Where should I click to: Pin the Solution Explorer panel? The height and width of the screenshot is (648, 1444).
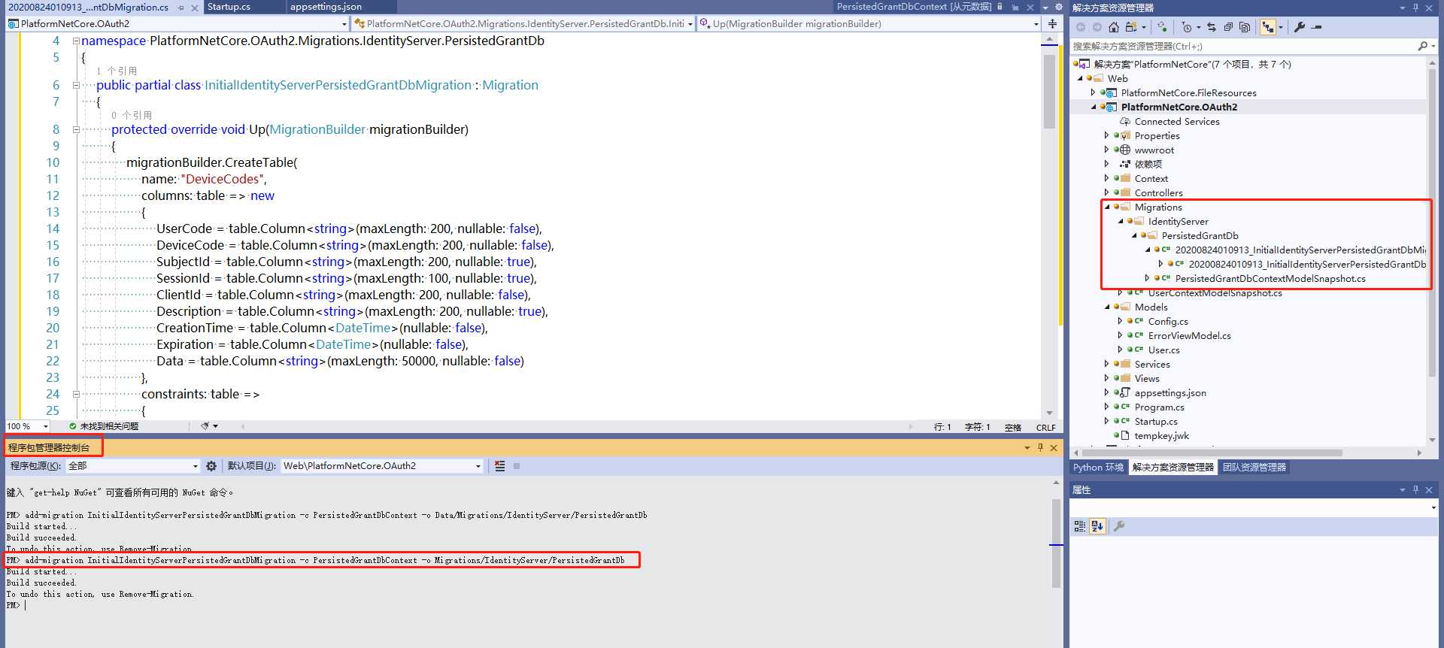(1415, 8)
